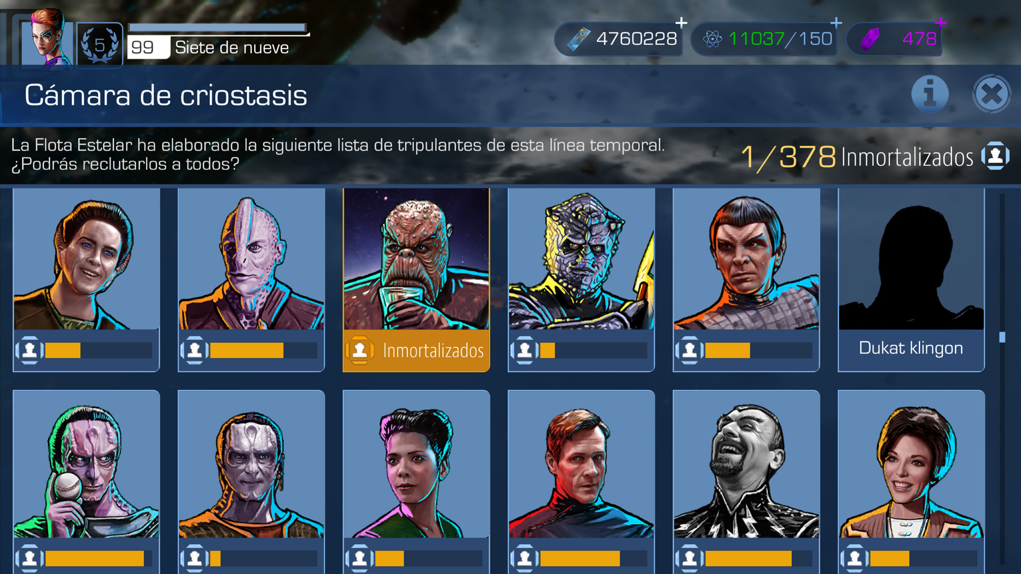Tap the chroniton atom icon
This screenshot has height=574, width=1021.
click(712, 39)
